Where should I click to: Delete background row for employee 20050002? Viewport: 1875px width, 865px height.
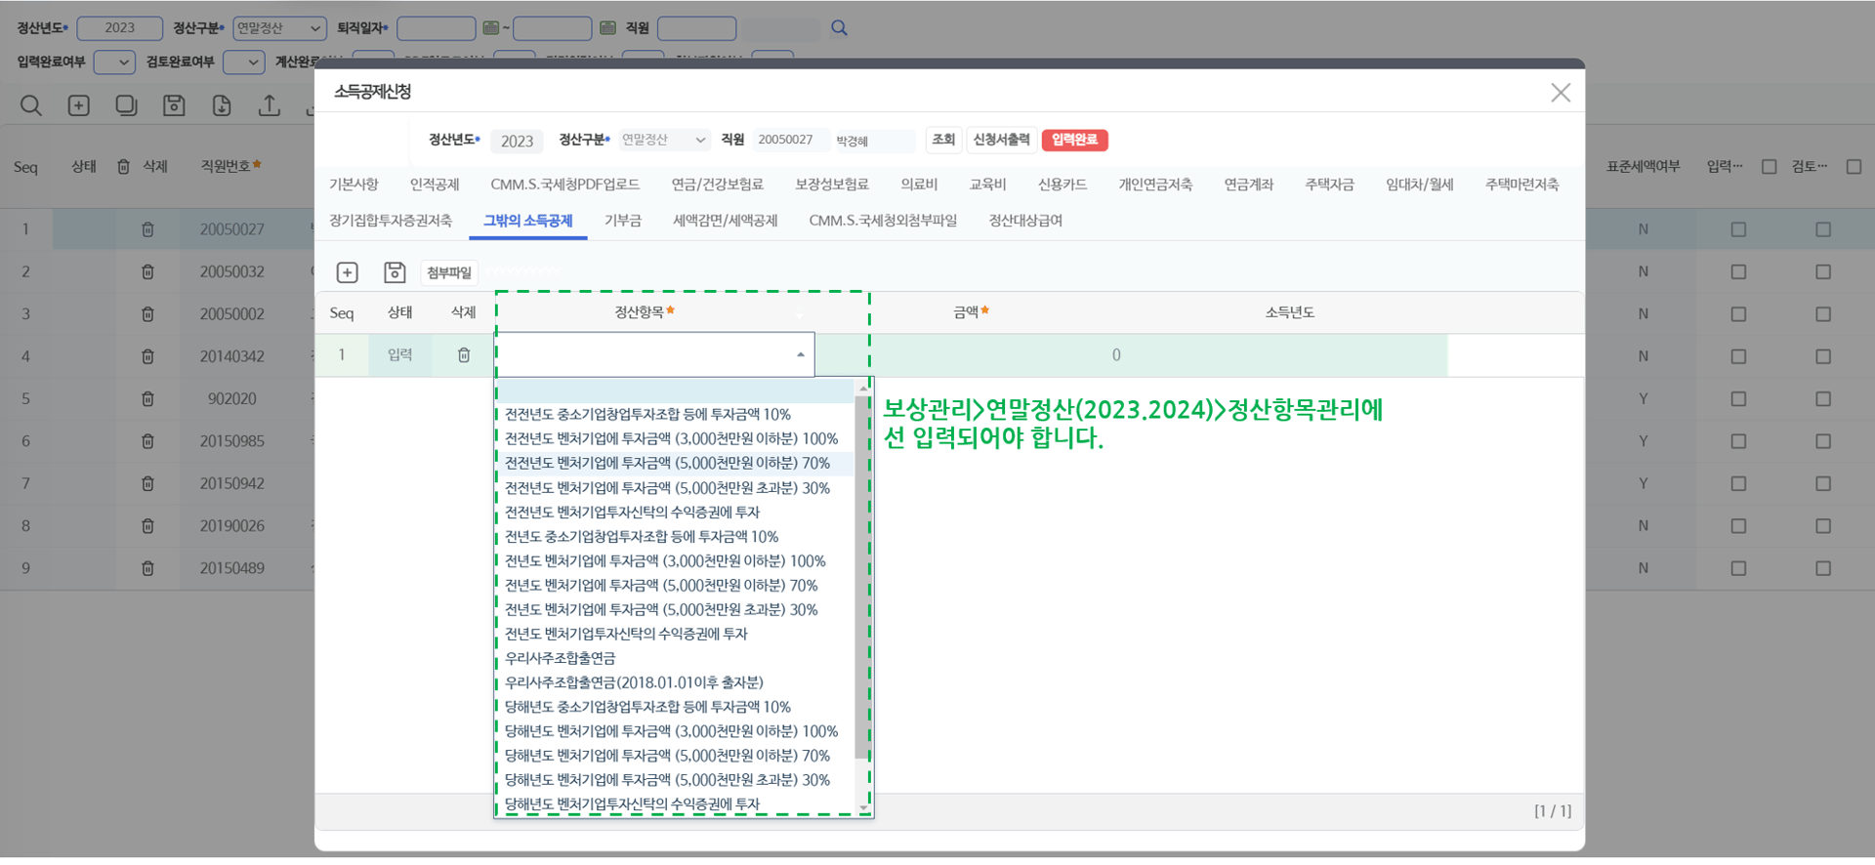pyautogui.click(x=147, y=314)
